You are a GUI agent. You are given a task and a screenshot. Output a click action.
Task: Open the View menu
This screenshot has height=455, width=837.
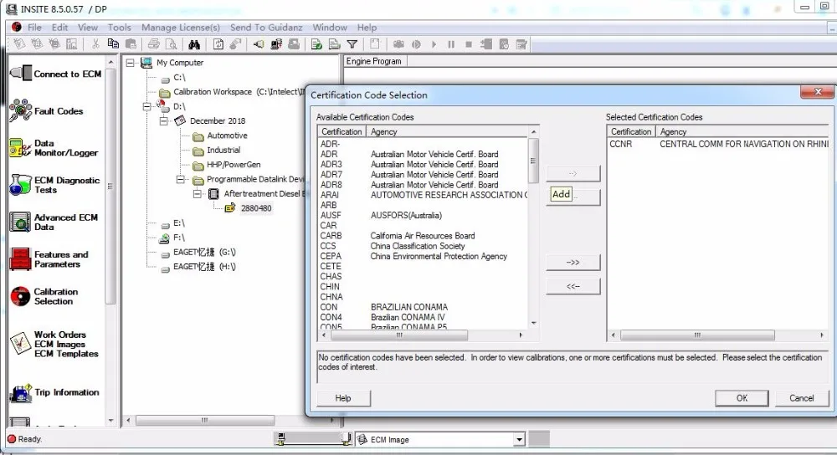point(88,28)
